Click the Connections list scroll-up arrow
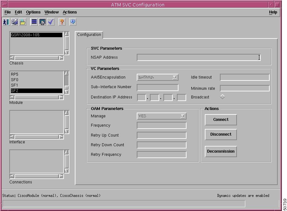 point(67,152)
